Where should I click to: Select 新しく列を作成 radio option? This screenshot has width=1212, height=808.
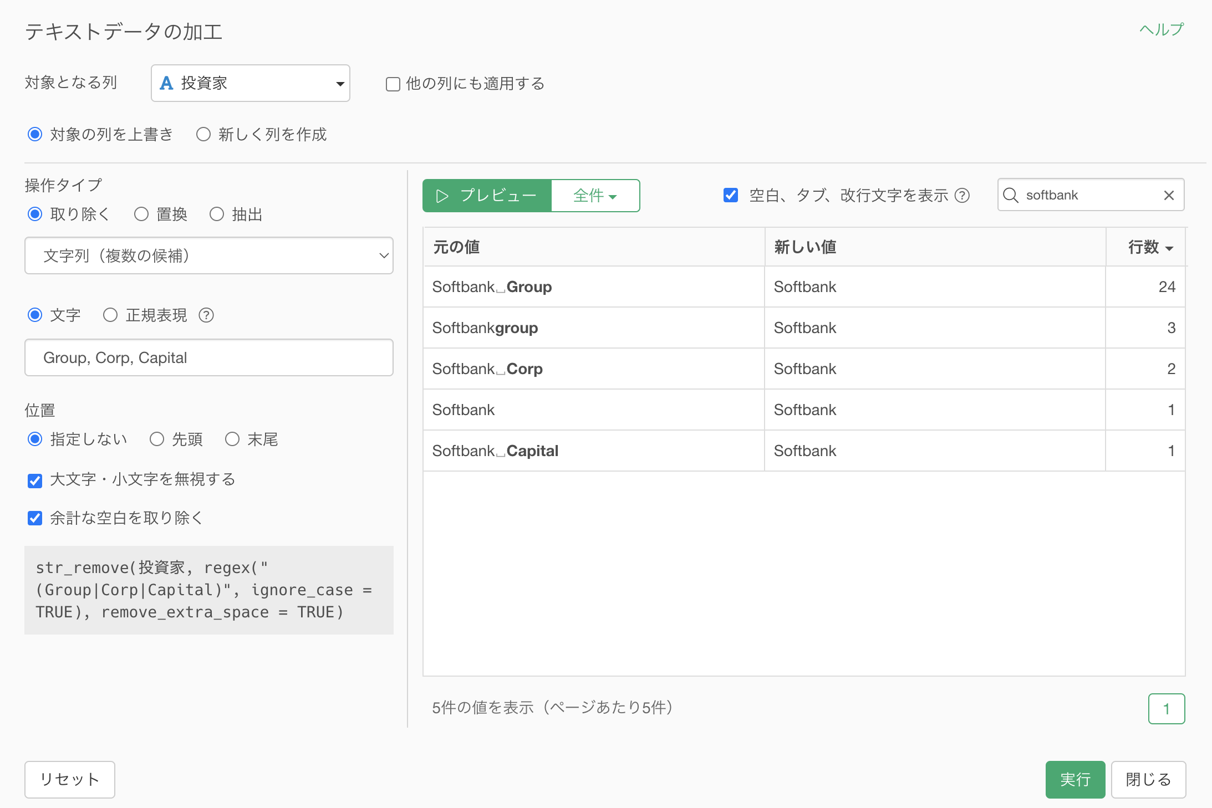203,135
